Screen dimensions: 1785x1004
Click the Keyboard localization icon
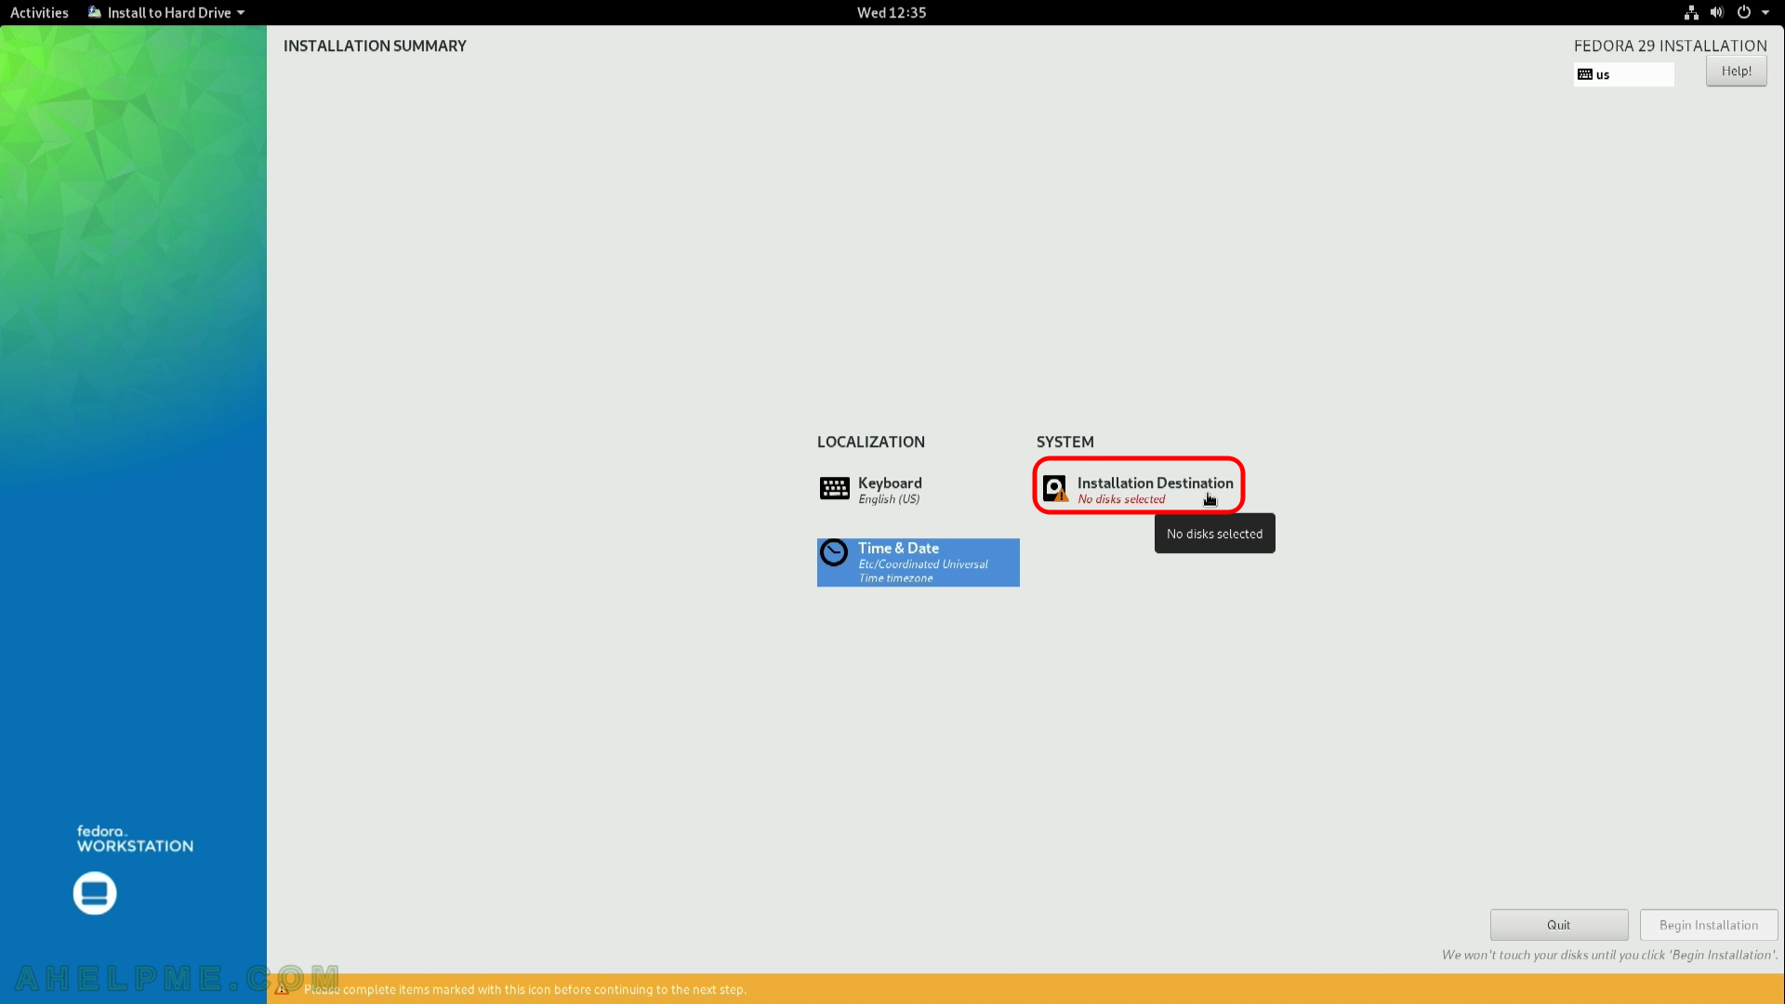coord(835,487)
